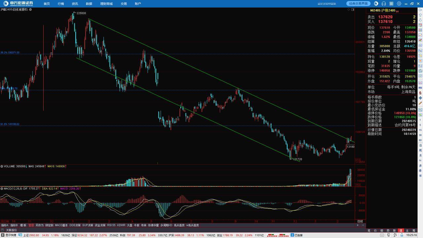Switch to the 细 tab
The image size is (423, 238).
(382, 230)
